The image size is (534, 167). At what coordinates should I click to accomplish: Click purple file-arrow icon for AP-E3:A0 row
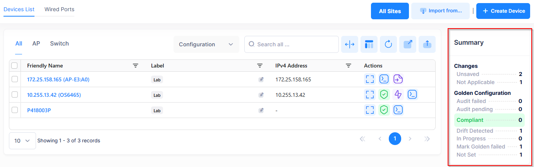click(x=398, y=79)
